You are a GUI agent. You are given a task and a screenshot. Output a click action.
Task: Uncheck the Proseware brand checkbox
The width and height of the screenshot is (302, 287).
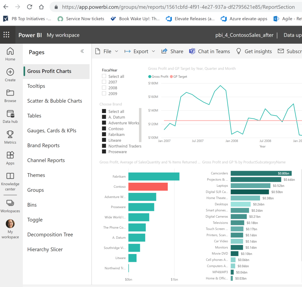pyautogui.click(x=104, y=152)
